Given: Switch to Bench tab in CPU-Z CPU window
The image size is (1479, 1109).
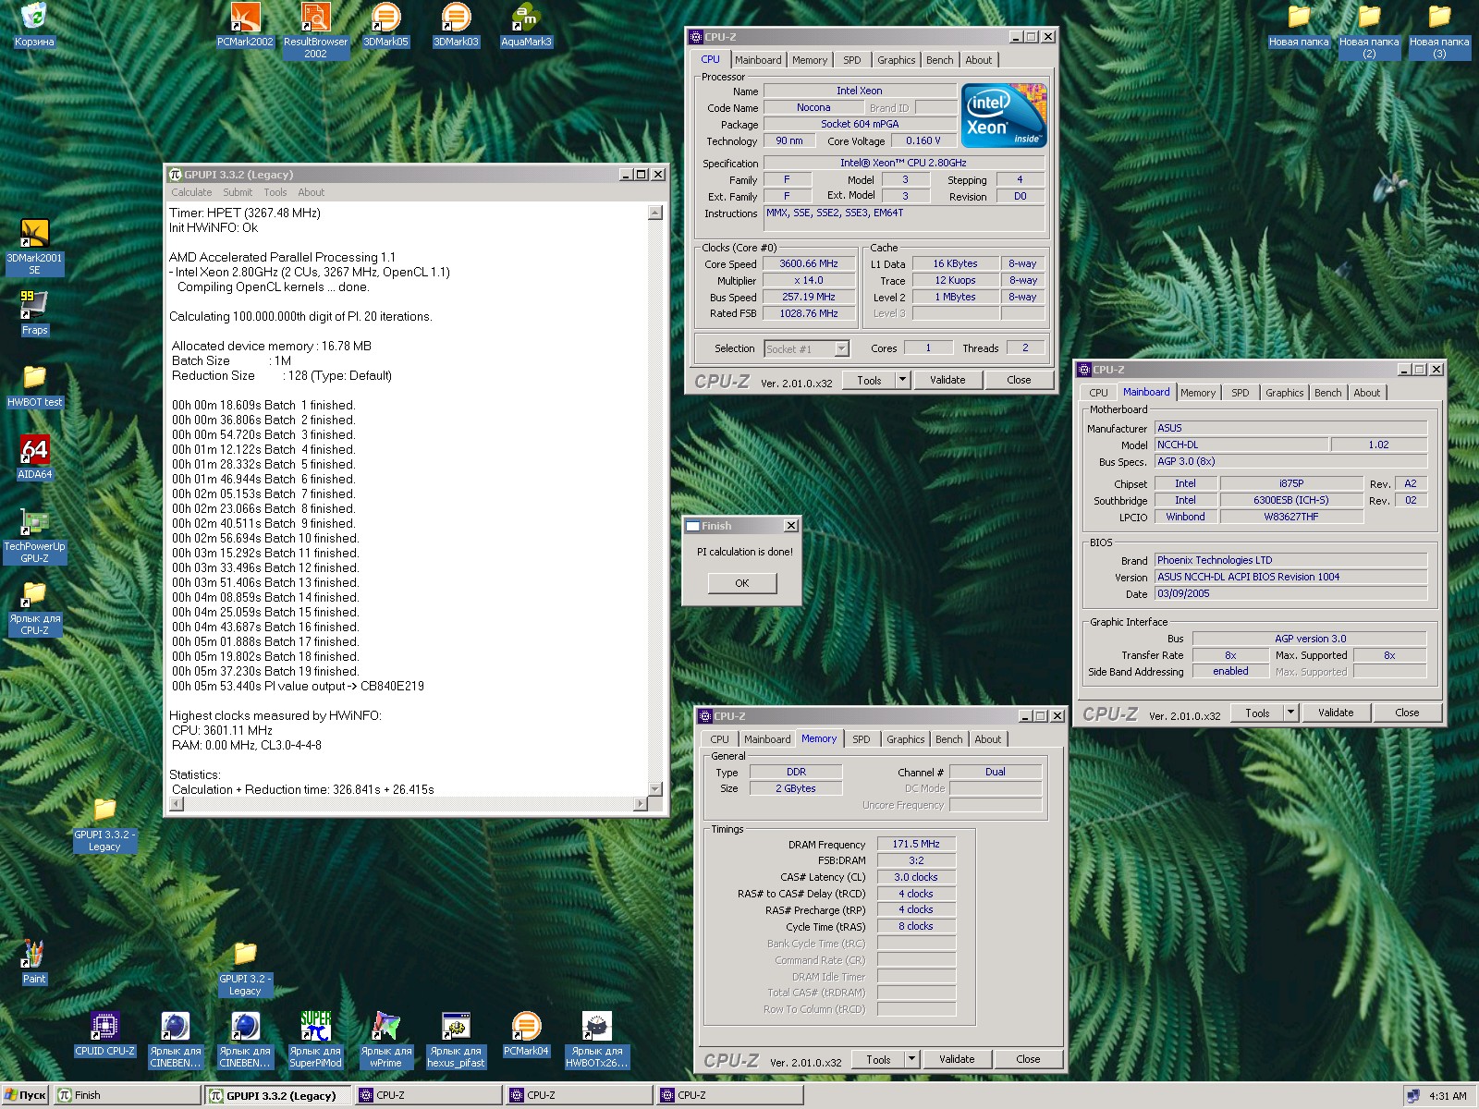Looking at the screenshot, I should point(940,60).
